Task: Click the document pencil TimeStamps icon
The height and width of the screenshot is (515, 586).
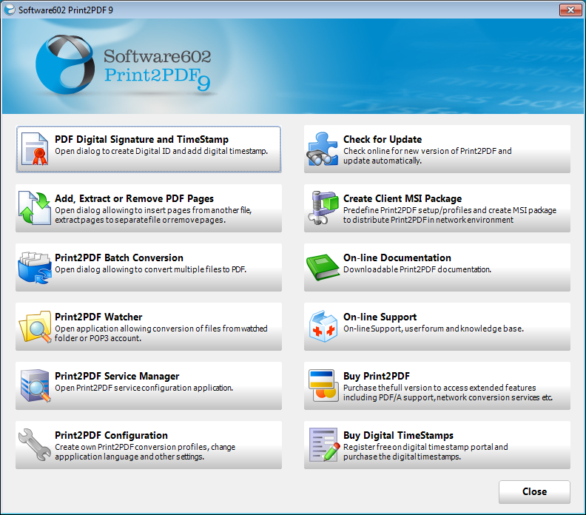Action: click(324, 445)
